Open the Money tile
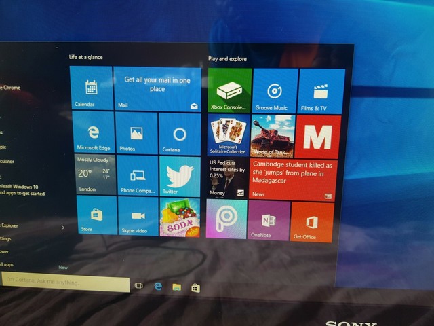Image resolution: width=434 pixels, height=326 pixels. 228,178
